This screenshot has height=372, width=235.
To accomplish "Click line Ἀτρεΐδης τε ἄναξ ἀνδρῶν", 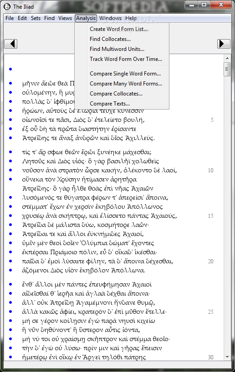I will pos(88,138).
